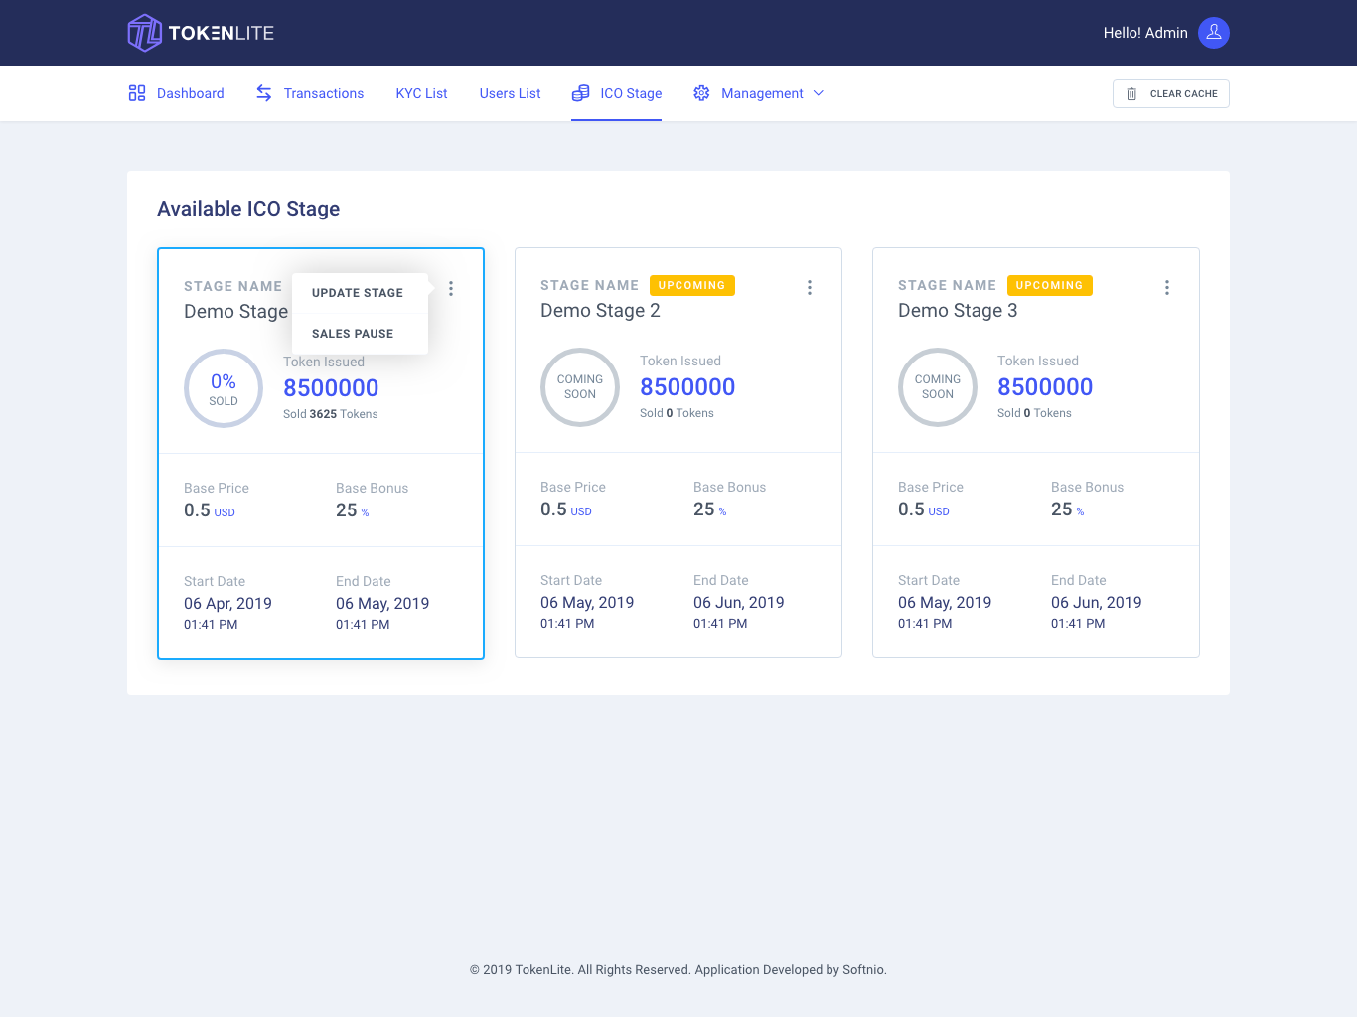Open the Users List page
The image size is (1357, 1017).
click(x=510, y=93)
